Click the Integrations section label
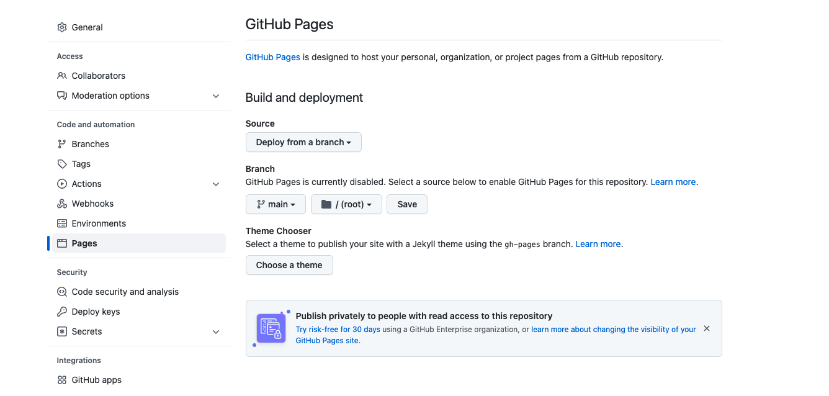 click(x=79, y=361)
